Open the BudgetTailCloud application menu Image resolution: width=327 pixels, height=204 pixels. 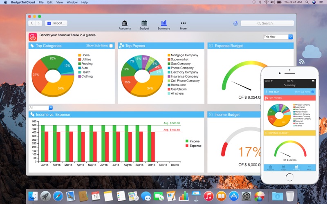pyautogui.click(x=23, y=2)
